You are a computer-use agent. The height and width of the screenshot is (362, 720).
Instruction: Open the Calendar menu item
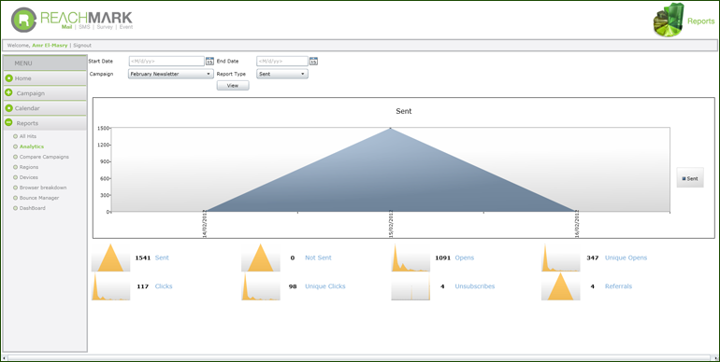tap(45, 108)
